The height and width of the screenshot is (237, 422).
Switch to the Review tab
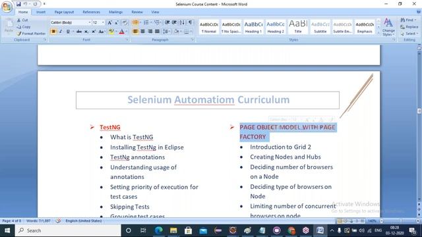click(137, 12)
